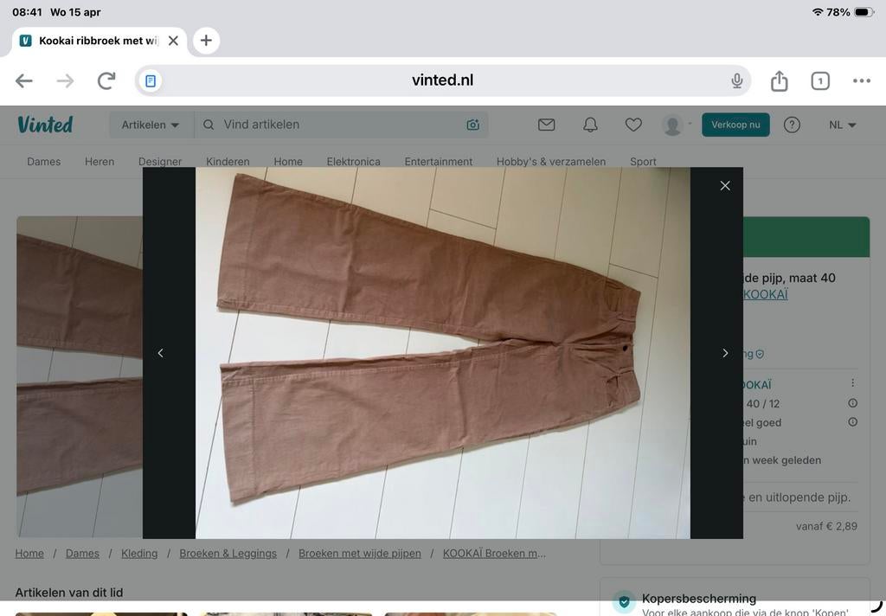Open the profile avatar dropdown

click(x=674, y=125)
